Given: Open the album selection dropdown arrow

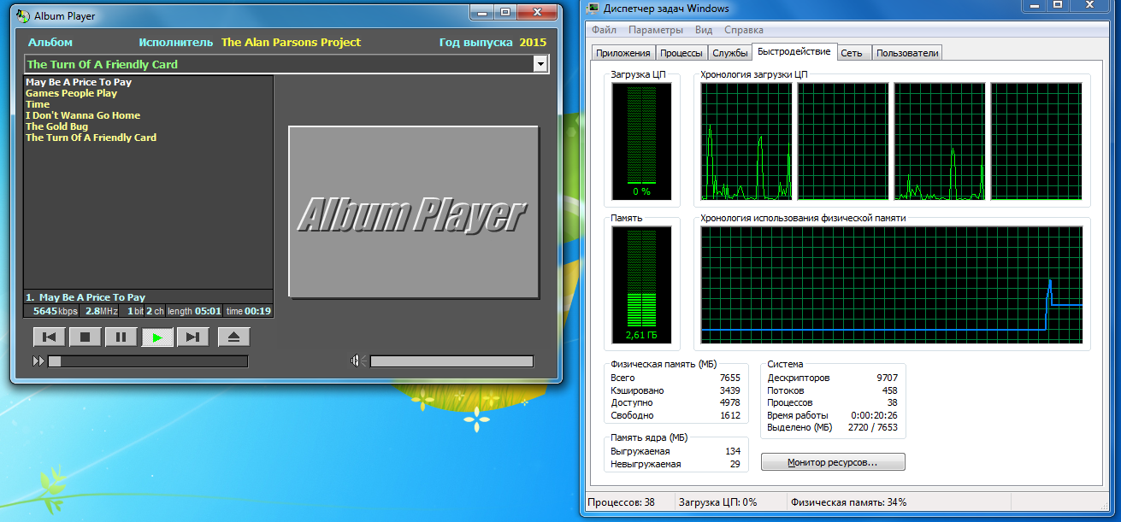Looking at the screenshot, I should pos(540,64).
